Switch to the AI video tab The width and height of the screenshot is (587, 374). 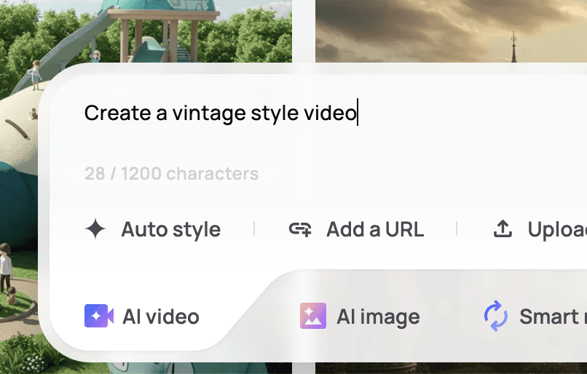coord(142,317)
